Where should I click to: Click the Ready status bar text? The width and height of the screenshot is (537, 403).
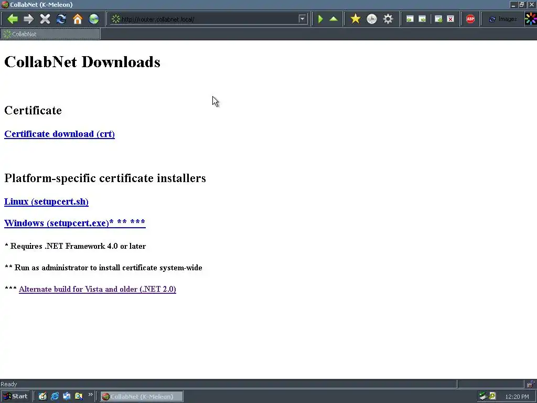coord(9,384)
